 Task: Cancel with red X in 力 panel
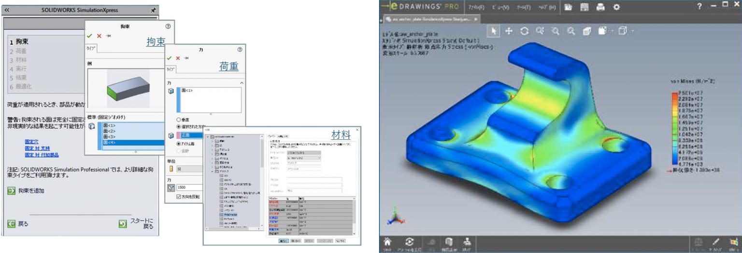178,58
